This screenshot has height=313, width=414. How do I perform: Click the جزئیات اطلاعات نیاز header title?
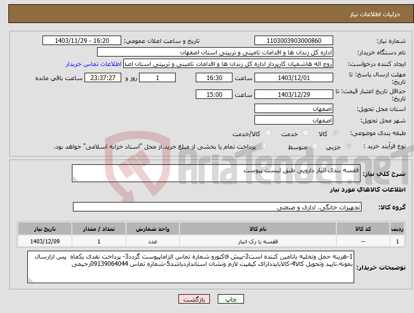pyautogui.click(x=375, y=14)
